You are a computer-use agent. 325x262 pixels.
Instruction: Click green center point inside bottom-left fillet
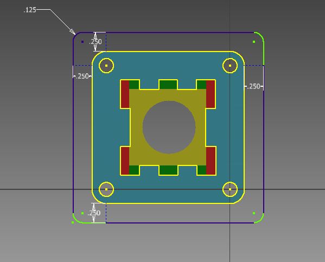(x=82, y=213)
